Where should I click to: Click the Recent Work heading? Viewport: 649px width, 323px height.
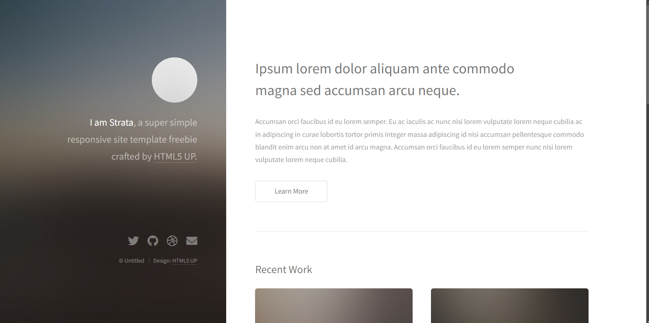click(x=284, y=270)
